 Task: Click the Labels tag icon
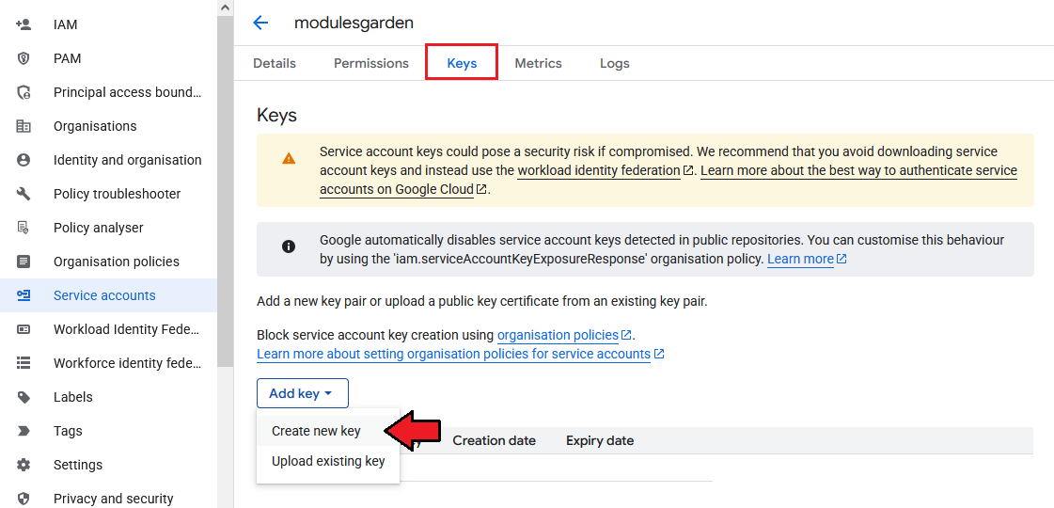[x=24, y=397]
